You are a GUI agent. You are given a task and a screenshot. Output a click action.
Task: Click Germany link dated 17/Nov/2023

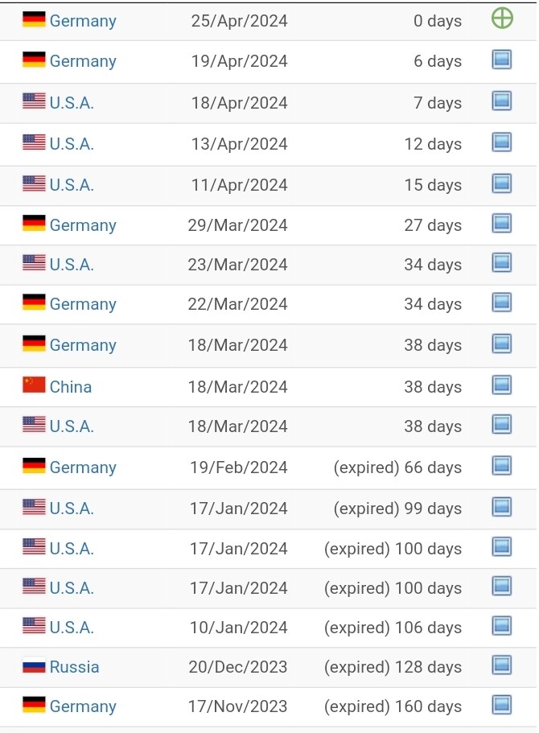(x=83, y=706)
